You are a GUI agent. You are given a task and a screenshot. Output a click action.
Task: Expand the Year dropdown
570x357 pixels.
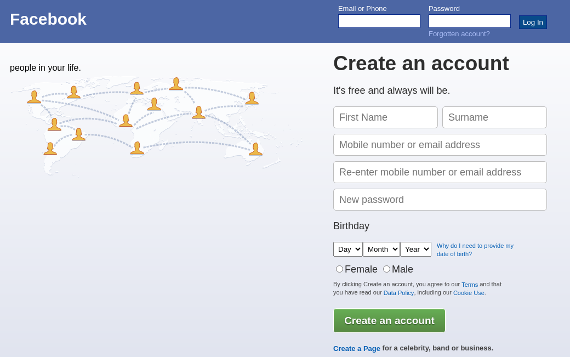[x=415, y=250]
